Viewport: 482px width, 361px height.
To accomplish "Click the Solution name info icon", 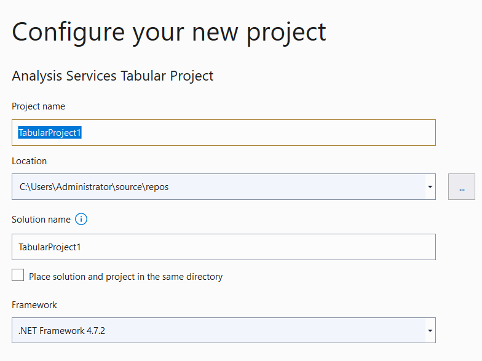I will pos(81,219).
